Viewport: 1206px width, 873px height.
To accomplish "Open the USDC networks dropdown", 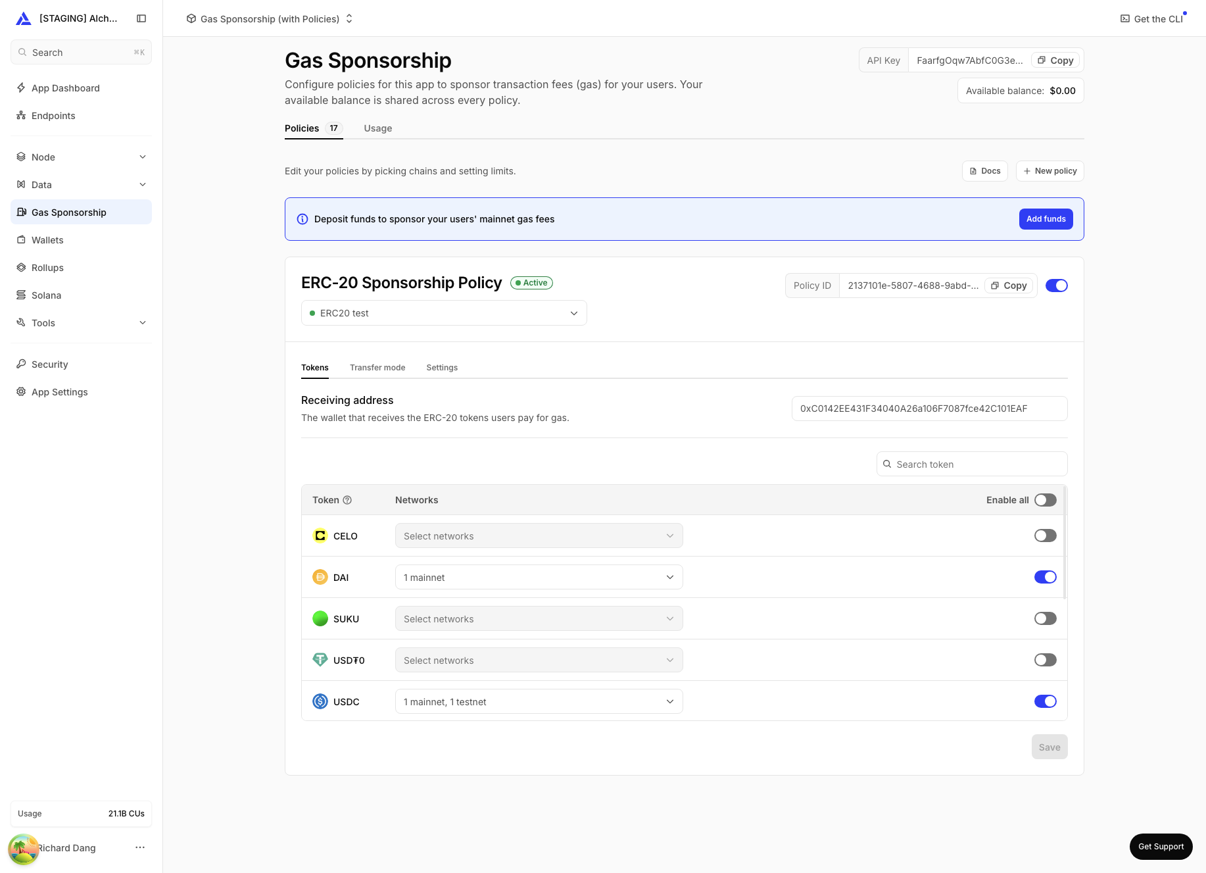I will [539, 701].
